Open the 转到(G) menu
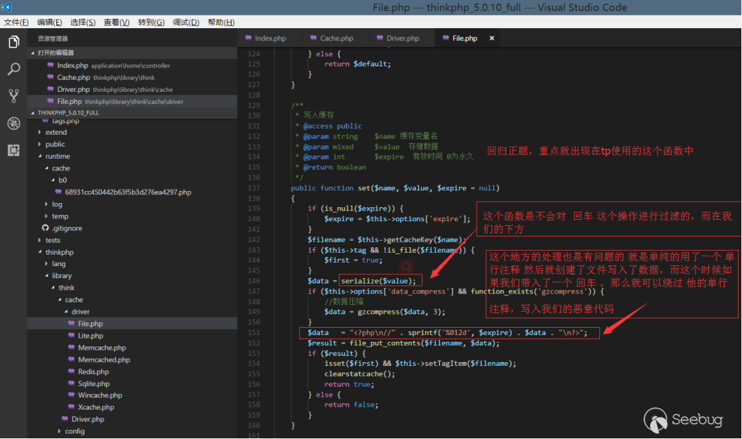This screenshot has height=439, width=742. [x=151, y=22]
